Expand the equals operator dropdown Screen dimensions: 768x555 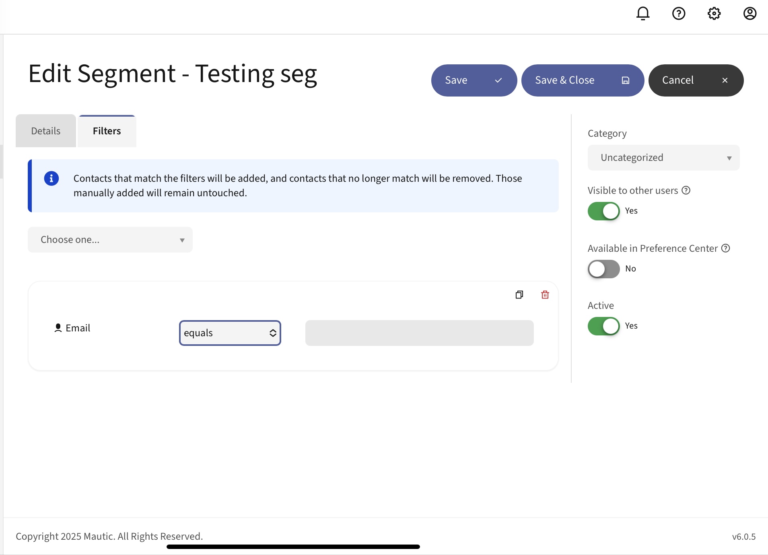(230, 333)
